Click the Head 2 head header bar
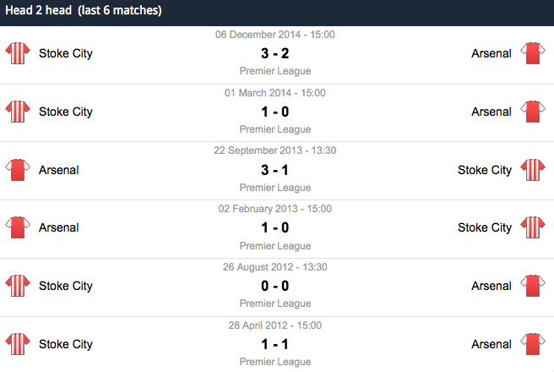The width and height of the screenshot is (554, 372). (277, 13)
